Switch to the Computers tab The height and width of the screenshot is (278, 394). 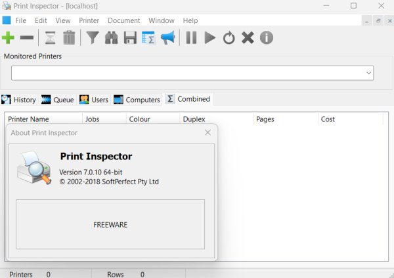tap(137, 100)
